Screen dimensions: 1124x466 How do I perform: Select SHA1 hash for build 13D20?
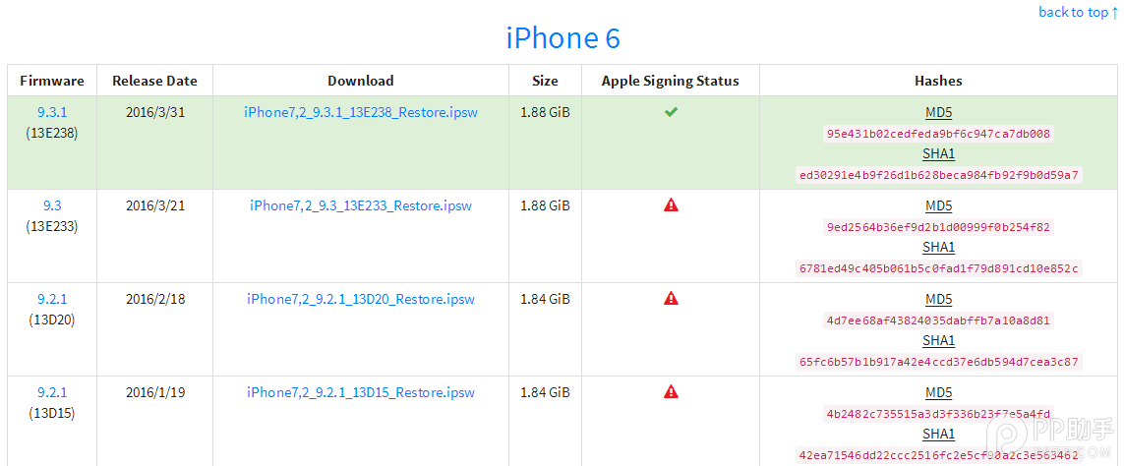(x=938, y=362)
